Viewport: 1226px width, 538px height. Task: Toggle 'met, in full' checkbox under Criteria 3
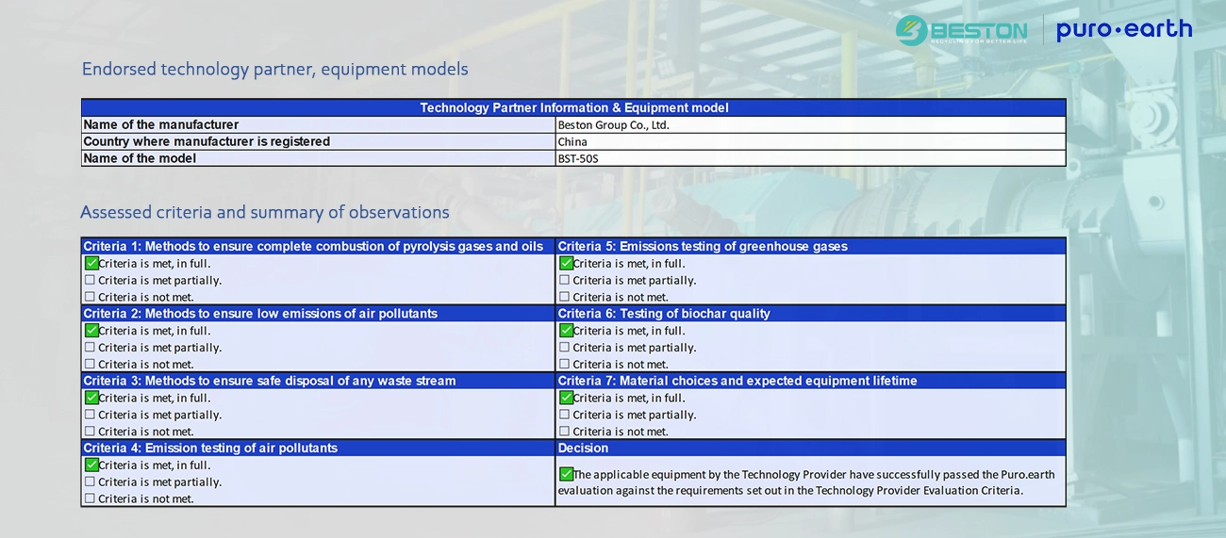(91, 398)
